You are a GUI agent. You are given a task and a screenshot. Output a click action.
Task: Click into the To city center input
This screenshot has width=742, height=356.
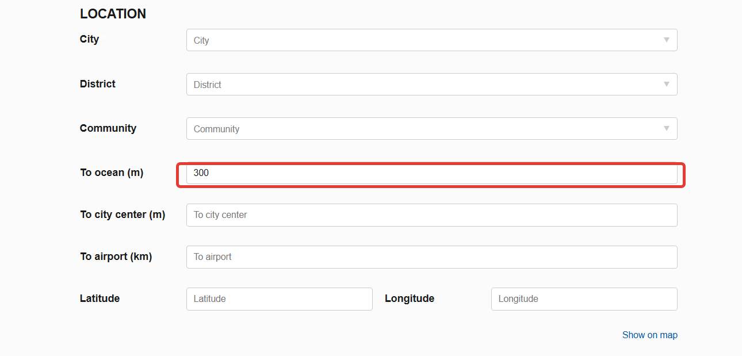[431, 215]
